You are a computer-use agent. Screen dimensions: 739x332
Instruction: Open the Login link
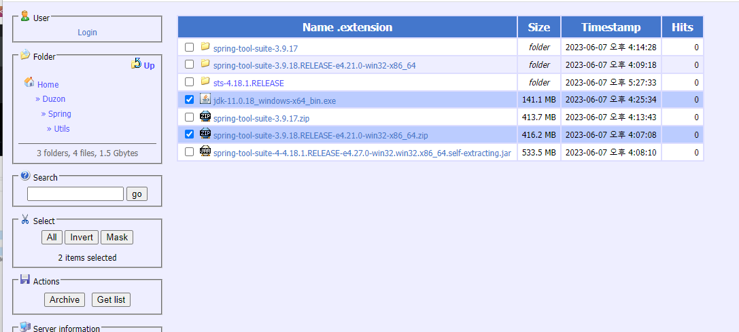click(87, 33)
